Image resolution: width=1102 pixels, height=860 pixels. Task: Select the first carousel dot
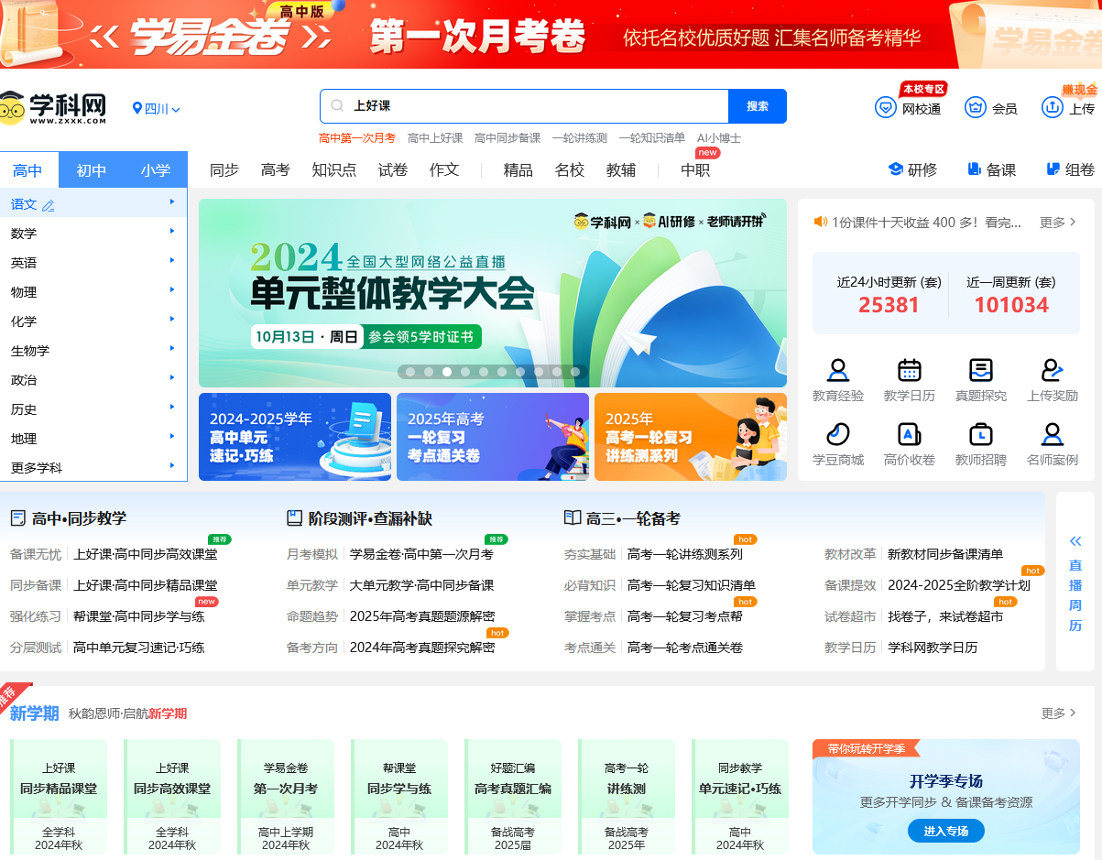tap(409, 372)
